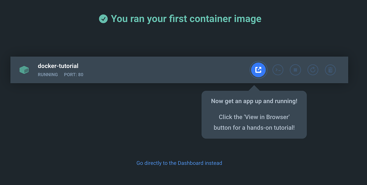Image resolution: width=367 pixels, height=185 pixels.
Task: Click the 'View in Browser' tooltip line
Action: click(x=254, y=117)
